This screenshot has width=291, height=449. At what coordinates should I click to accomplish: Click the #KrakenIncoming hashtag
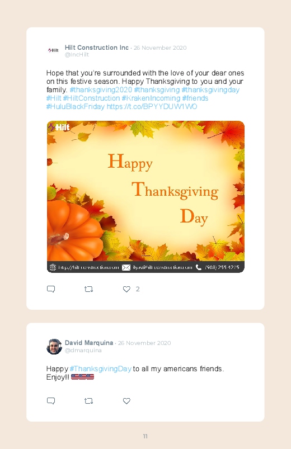(x=151, y=98)
